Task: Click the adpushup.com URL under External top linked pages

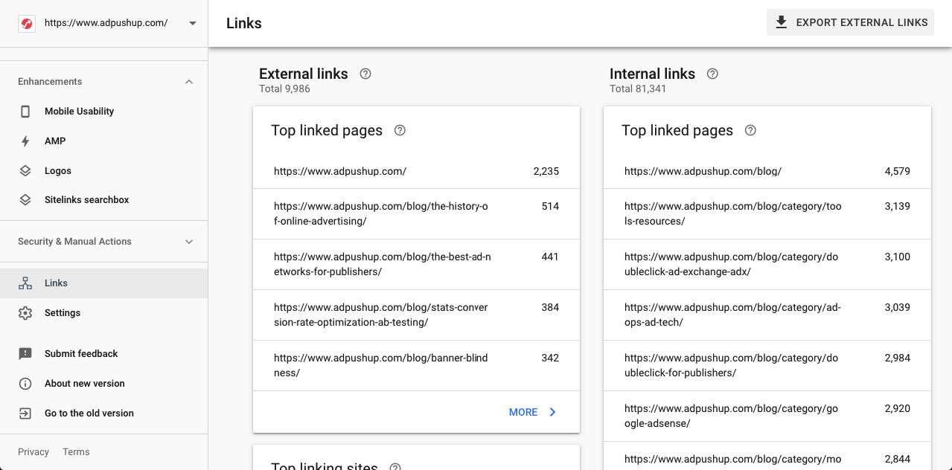Action: [339, 171]
